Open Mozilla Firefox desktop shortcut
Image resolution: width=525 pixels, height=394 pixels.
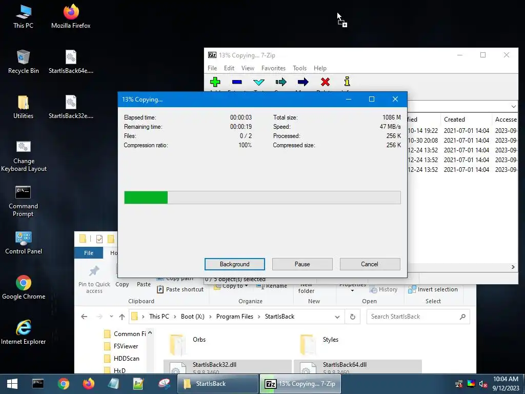pyautogui.click(x=71, y=17)
